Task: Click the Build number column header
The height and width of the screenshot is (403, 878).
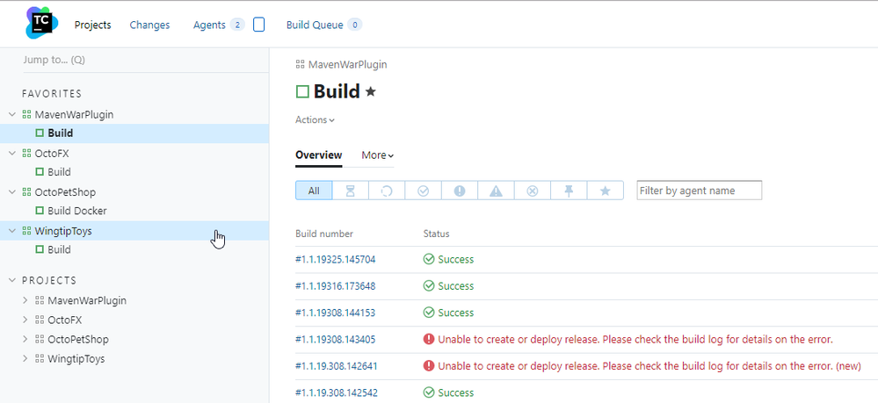Action: pyautogui.click(x=324, y=234)
